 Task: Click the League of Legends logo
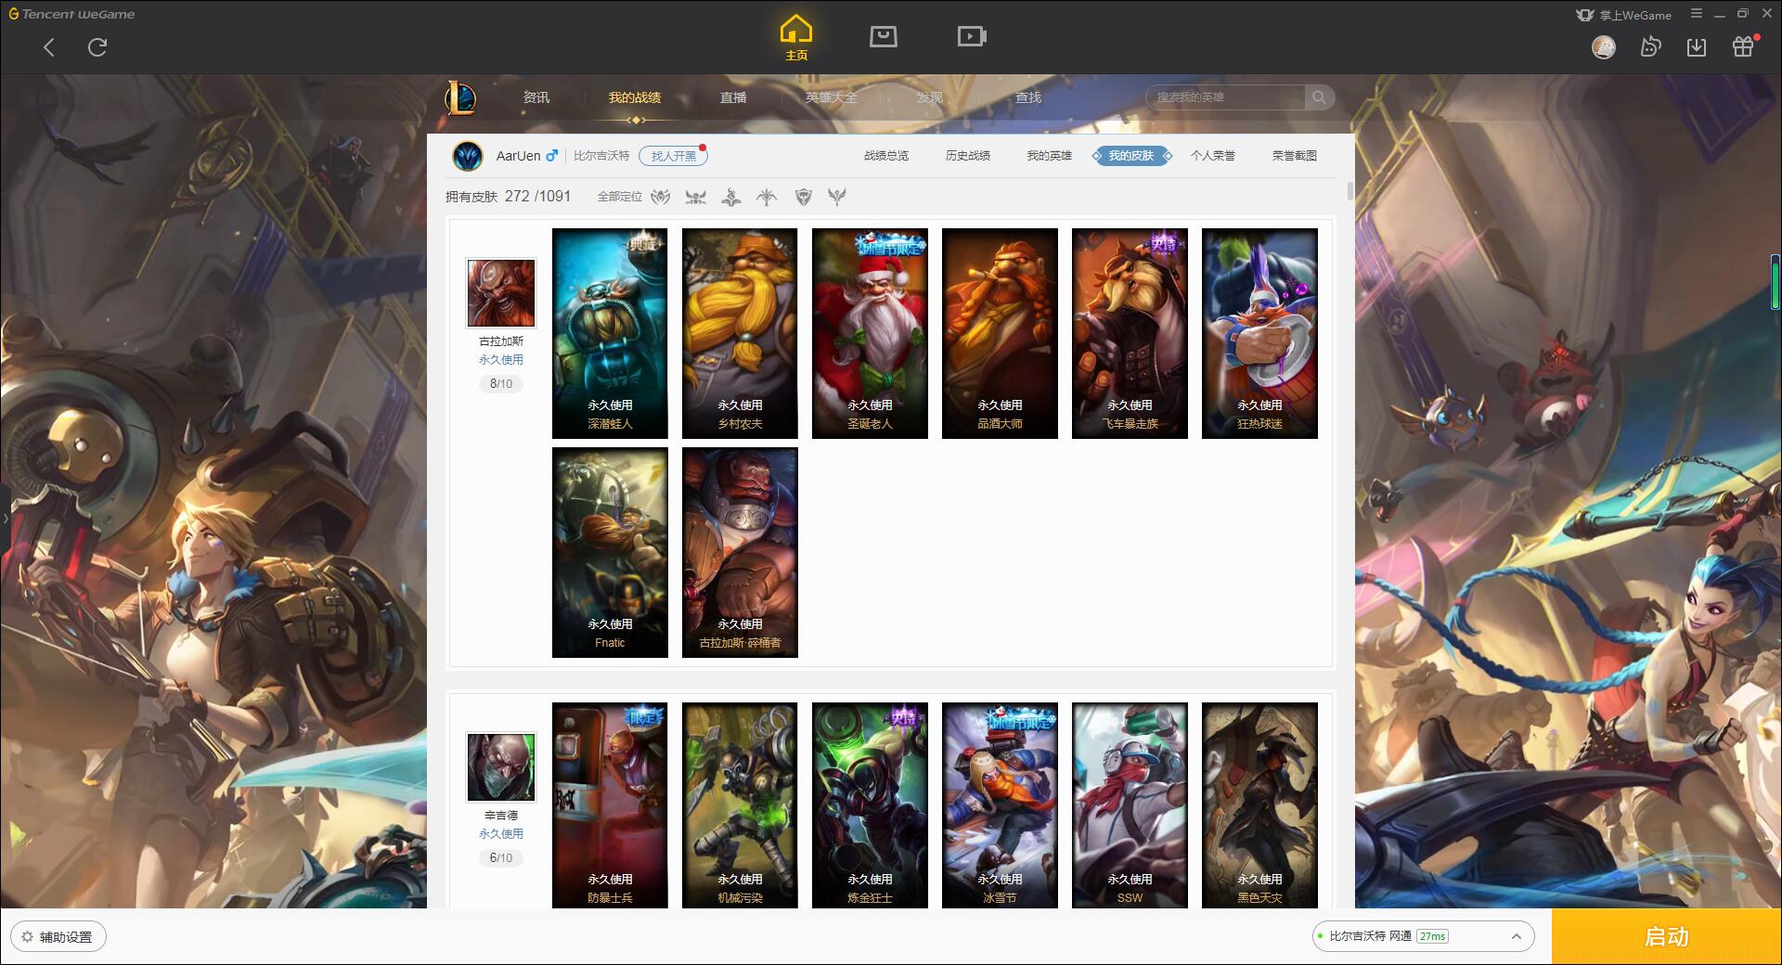tap(461, 97)
